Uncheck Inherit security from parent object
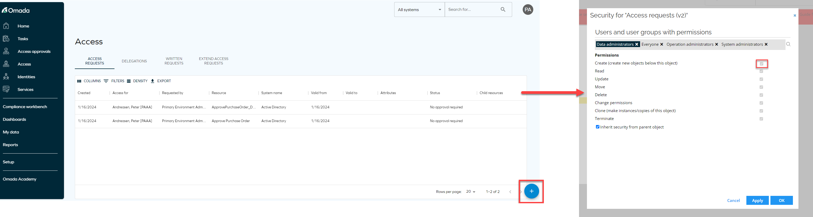 598,127
